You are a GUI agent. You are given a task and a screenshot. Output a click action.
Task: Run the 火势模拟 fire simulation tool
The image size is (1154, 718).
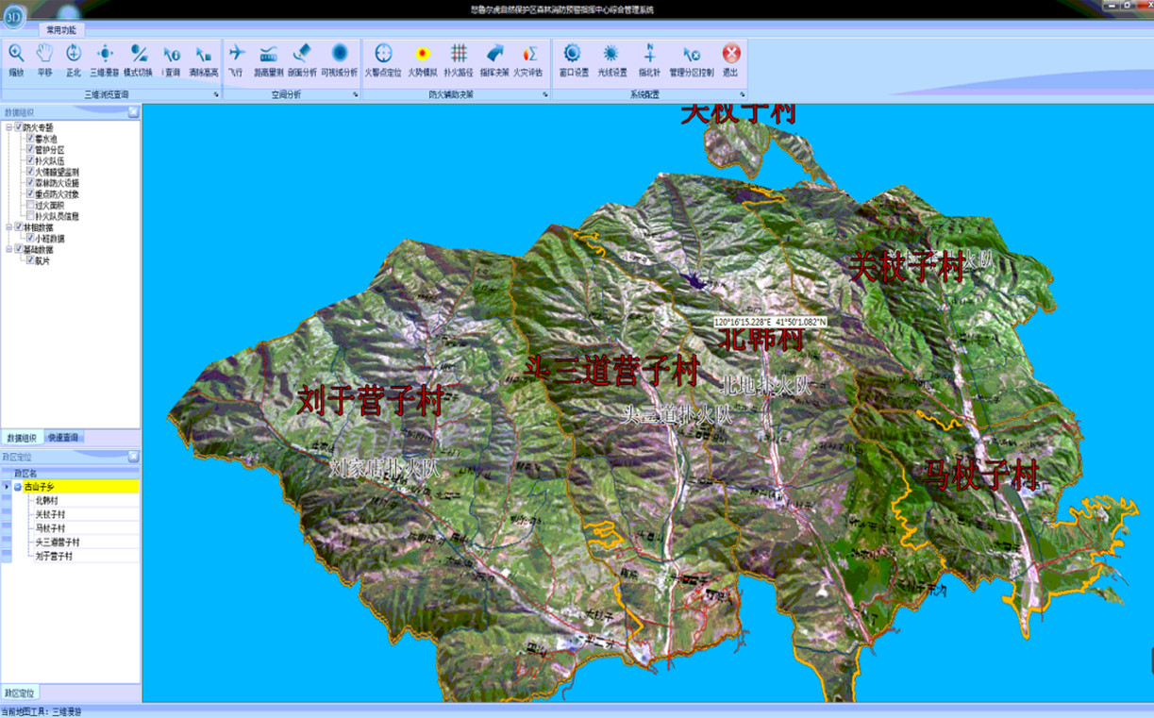point(422,58)
